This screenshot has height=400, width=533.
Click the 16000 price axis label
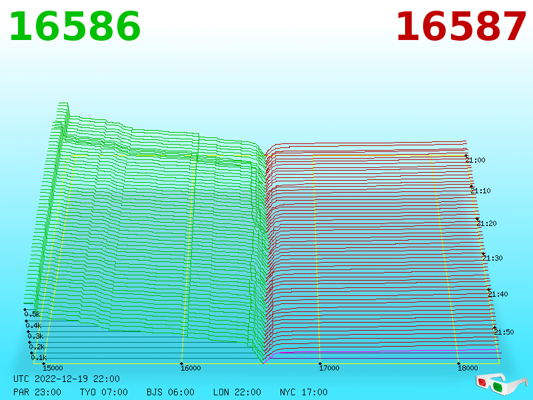[191, 368]
